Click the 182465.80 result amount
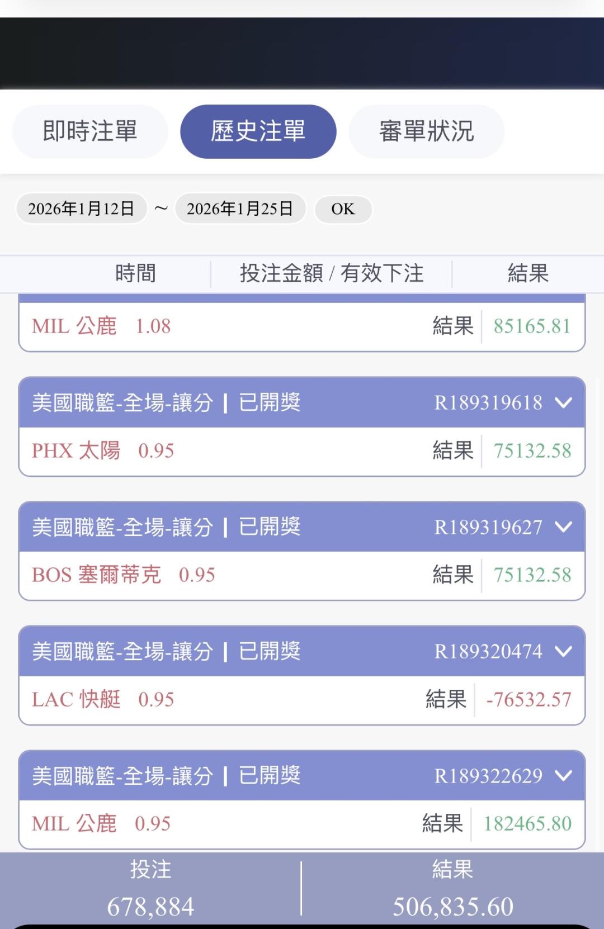Image resolution: width=604 pixels, height=929 pixels. pyautogui.click(x=527, y=823)
